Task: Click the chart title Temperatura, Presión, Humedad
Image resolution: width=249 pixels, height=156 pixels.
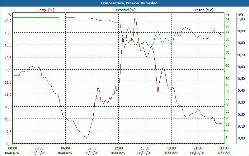Action: 125,3
